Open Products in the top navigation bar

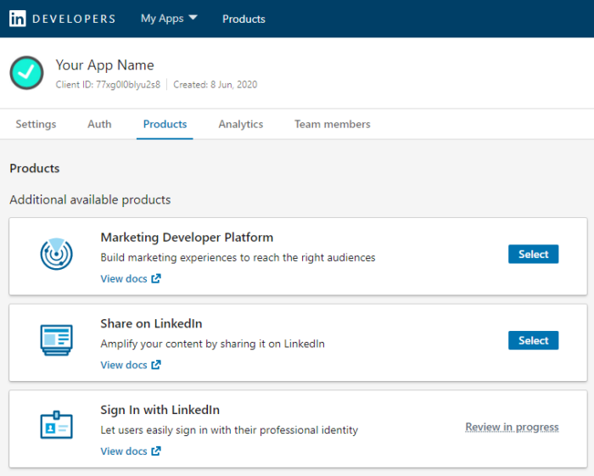244,19
